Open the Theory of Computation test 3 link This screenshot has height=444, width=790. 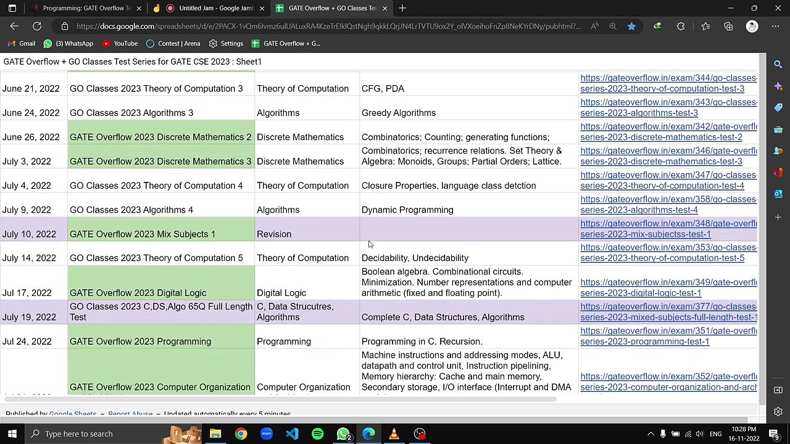click(x=668, y=83)
